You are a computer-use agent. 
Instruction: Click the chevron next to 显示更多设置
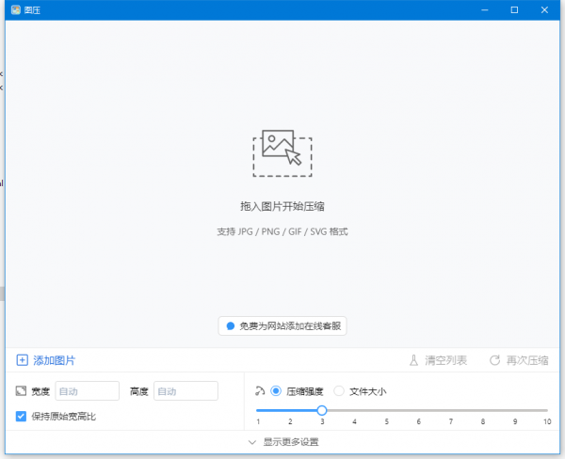(x=252, y=442)
